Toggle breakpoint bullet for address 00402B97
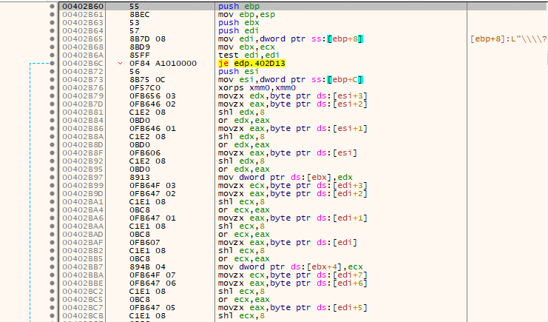Screen dimensions: 548x322 52,177
